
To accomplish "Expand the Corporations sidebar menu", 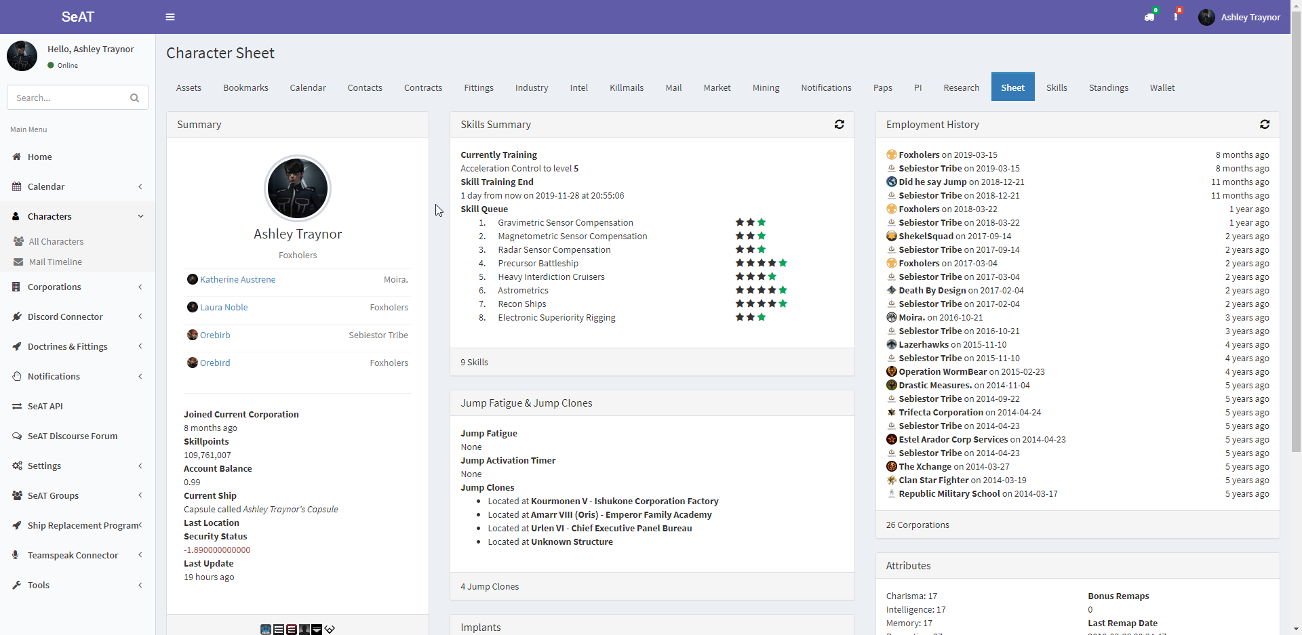I will 140,287.
